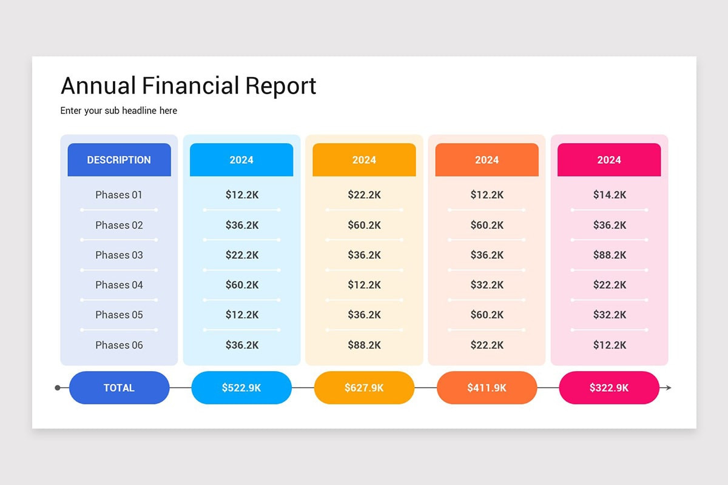Click the blue TOTAL pill
This screenshot has width=728, height=485.
[x=119, y=387]
